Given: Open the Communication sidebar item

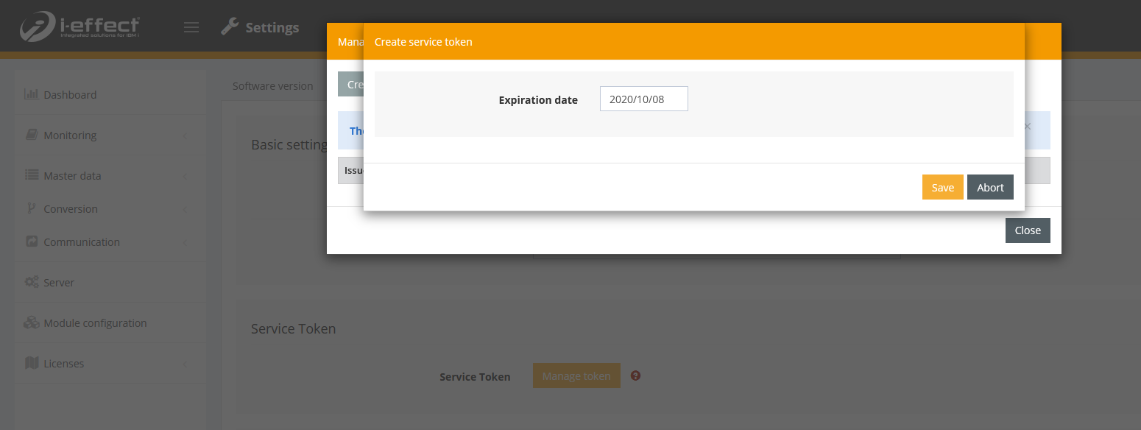Looking at the screenshot, I should 81,242.
